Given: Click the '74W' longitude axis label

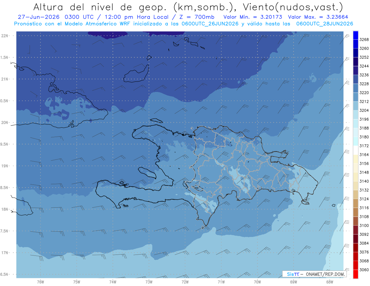Looking at the screenshot, I should click(113, 282).
